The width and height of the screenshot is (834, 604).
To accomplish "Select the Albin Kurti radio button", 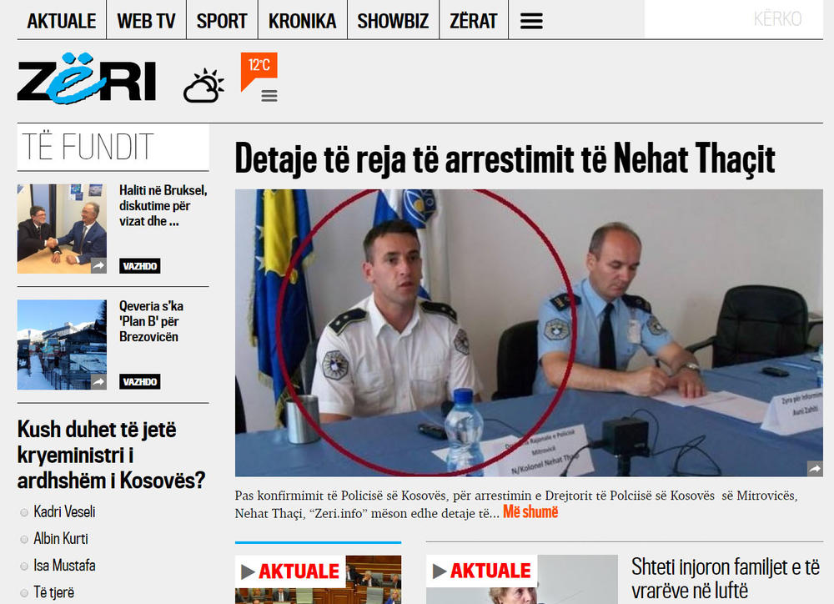I will (24, 539).
